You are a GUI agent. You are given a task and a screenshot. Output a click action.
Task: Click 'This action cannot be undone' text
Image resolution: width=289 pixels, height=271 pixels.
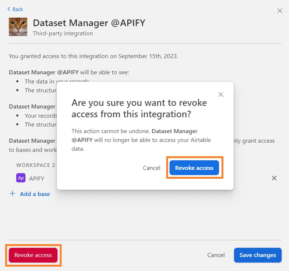[111, 131]
